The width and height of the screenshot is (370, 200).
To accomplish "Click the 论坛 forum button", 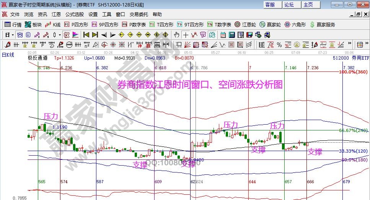I will pyautogui.click(x=289, y=5).
